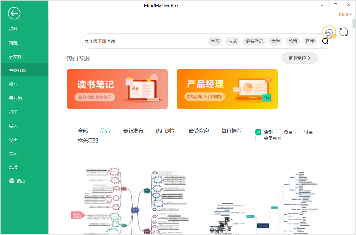The width and height of the screenshot is (356, 235).
Task: Click the 读书笔记 search tag
Action: point(254,41)
